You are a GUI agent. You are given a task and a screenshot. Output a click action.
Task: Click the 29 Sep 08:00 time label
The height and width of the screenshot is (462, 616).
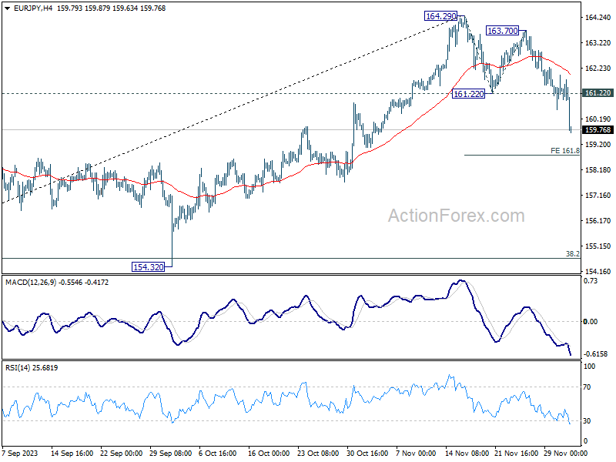[170, 454]
